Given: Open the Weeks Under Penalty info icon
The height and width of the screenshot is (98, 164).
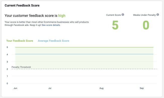Looking at the screenshot, I should click(158, 15).
